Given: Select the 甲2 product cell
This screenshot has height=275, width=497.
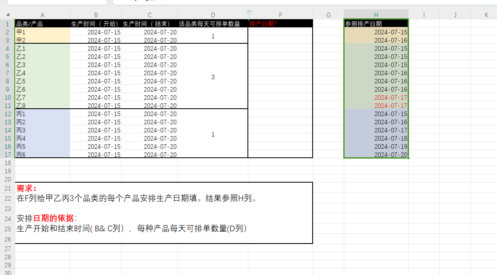Looking at the screenshot, I should tap(43, 40).
